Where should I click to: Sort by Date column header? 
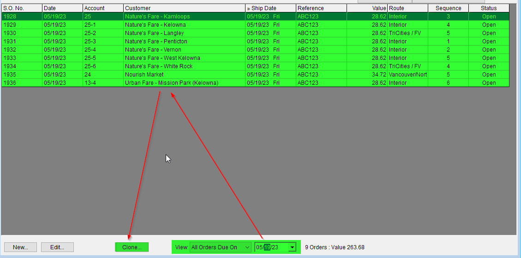(x=62, y=8)
